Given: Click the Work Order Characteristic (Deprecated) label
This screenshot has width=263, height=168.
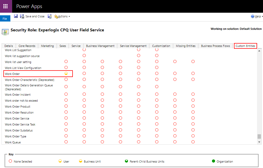Looking at the screenshot, I should pos(30,80).
